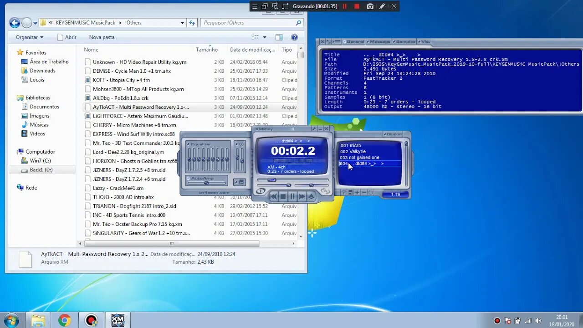Open recent locations dropdown arrow
Viewport: 583px width, 328px height.
tap(35, 23)
